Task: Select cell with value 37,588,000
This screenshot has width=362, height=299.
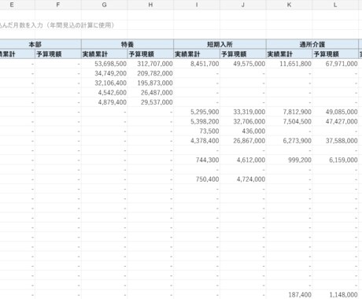Action: click(335, 141)
